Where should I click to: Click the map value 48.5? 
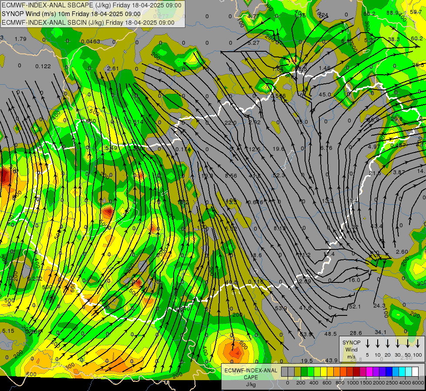[331, 334]
